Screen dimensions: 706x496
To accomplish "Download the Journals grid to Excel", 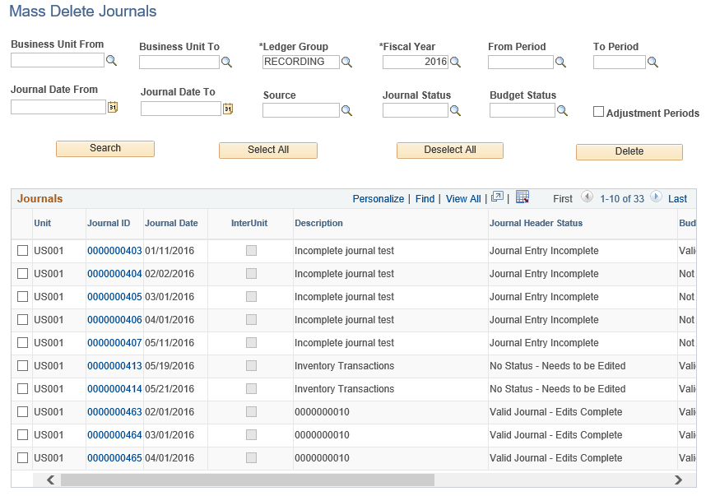I will tap(522, 197).
